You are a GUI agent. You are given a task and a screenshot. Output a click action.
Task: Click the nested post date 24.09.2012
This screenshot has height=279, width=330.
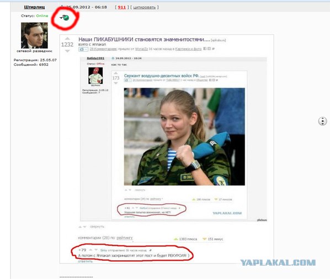point(129,58)
